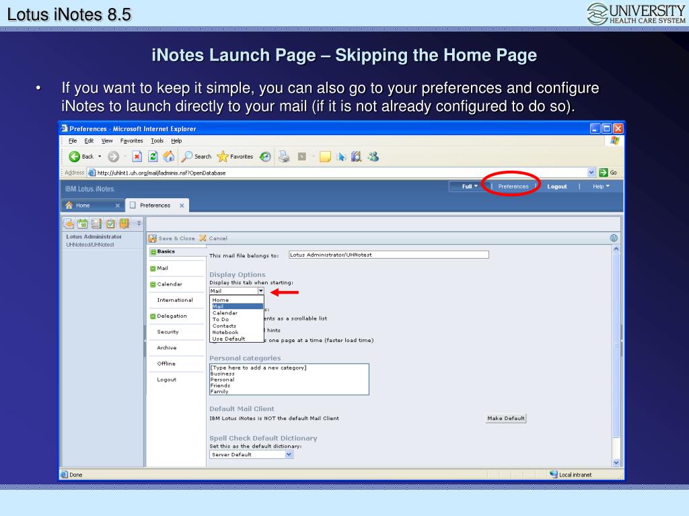Open the address bar history dropdown

tap(591, 173)
